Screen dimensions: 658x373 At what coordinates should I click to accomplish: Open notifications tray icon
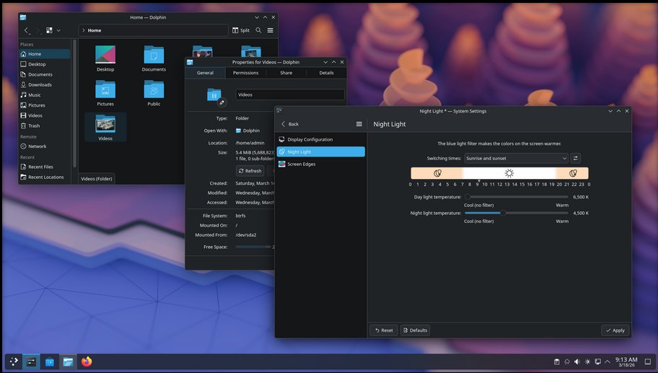(567, 361)
